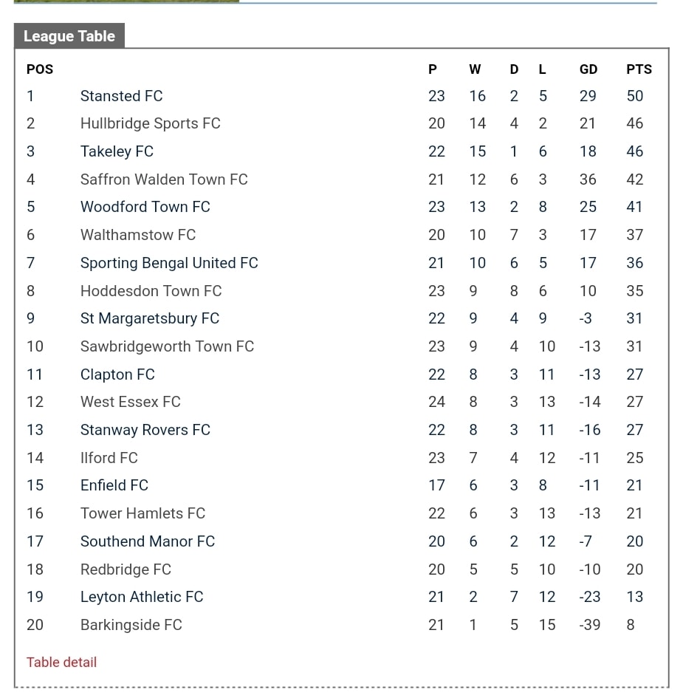Select the Tower Hamlets FC link
Screen dimensions: 683x698
[x=143, y=513]
